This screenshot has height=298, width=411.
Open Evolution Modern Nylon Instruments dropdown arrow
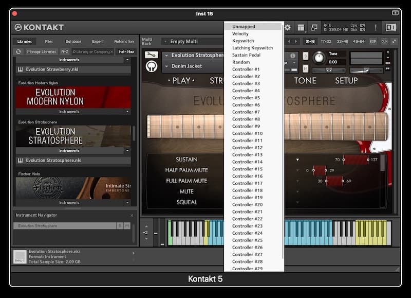click(x=127, y=112)
